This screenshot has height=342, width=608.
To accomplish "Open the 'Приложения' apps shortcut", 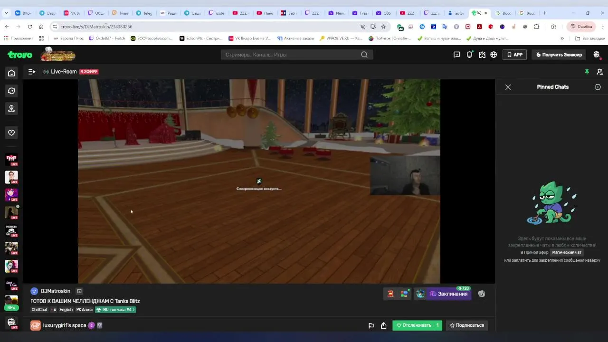I will point(19,38).
